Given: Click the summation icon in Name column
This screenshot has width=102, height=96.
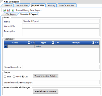Looking at the screenshot, I should pyautogui.click(x=29, y=43).
